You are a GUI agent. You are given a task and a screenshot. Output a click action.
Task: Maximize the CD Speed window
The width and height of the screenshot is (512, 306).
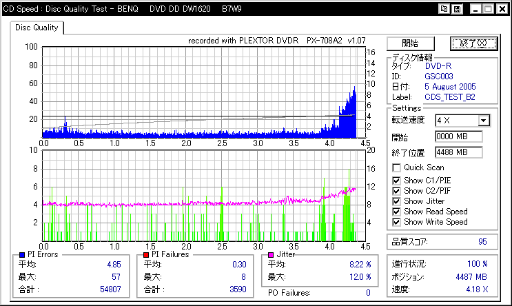pyautogui.click(x=488, y=9)
